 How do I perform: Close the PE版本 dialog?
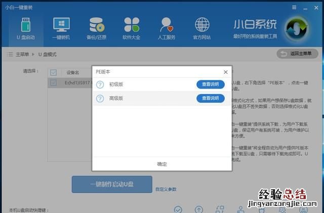click(226, 72)
